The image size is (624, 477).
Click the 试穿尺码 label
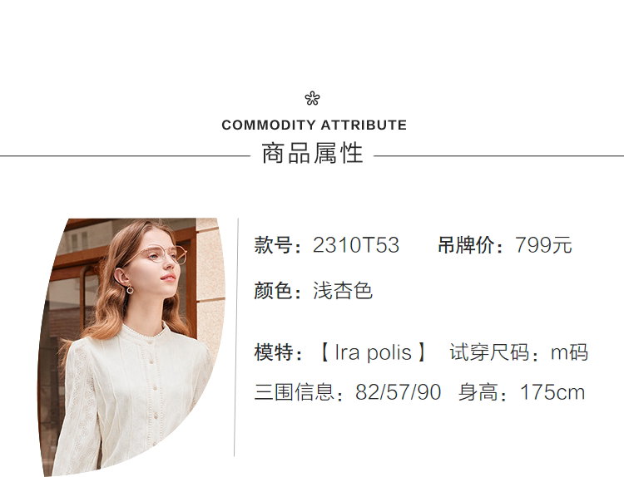coord(489,352)
